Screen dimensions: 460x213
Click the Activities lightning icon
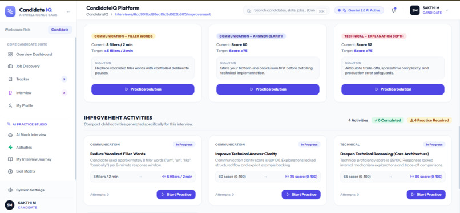(10, 148)
